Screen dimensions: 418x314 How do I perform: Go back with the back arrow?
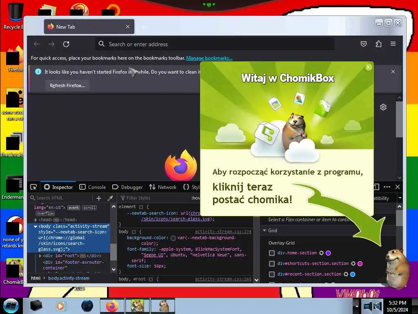[37, 44]
